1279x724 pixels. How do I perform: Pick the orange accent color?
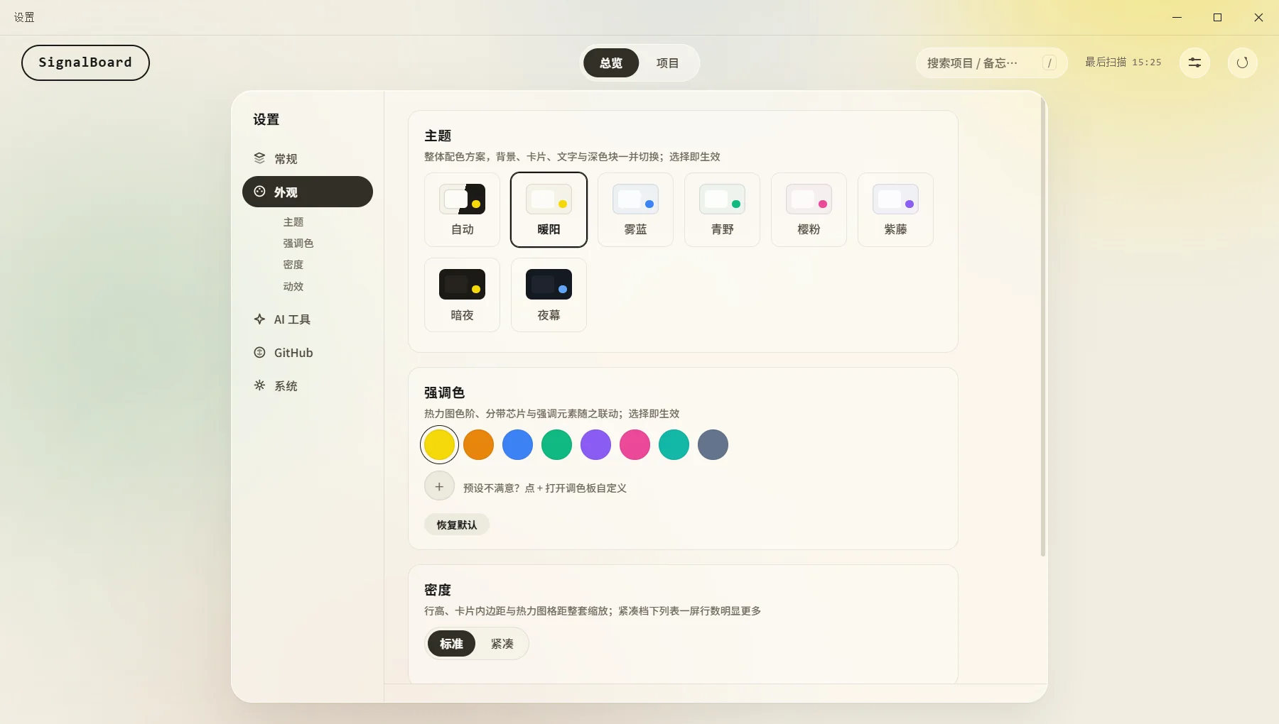479,445
